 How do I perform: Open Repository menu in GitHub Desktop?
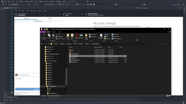coord(33,11)
